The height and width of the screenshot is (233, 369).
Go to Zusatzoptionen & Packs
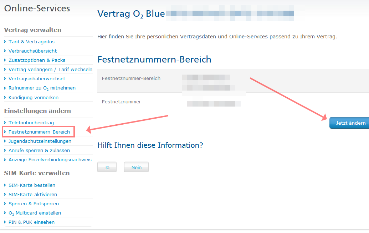37,60
